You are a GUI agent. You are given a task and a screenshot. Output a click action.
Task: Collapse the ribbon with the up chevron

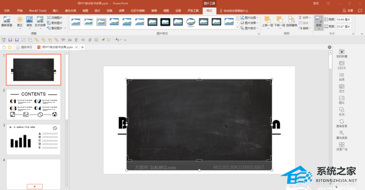[x=362, y=34]
